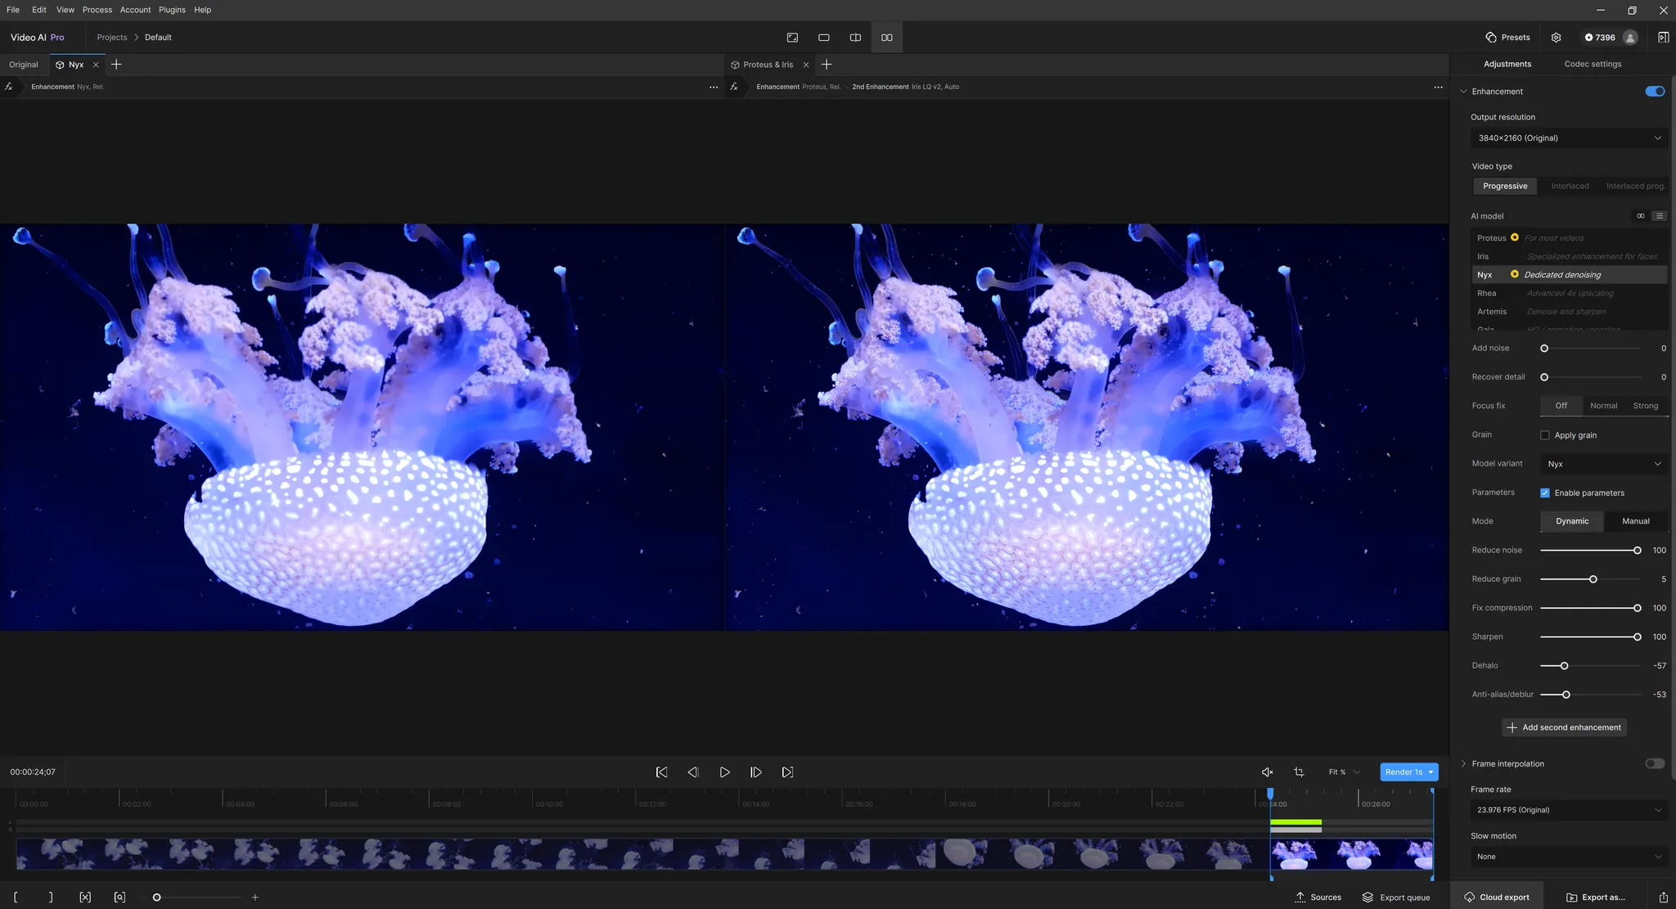1676x909 pixels.
Task: Open the Frame rate dropdown
Action: 1569,810
